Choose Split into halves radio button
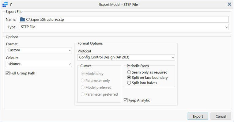This screenshot has width=234, height=122. click(x=129, y=83)
